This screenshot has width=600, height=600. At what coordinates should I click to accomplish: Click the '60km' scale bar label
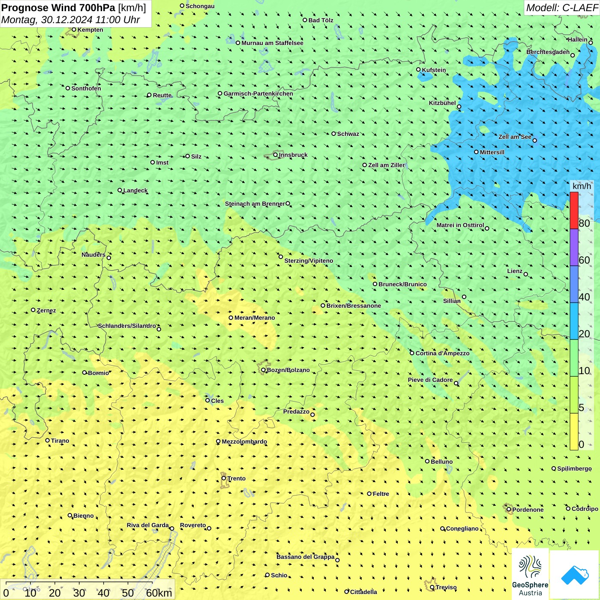click(159, 593)
